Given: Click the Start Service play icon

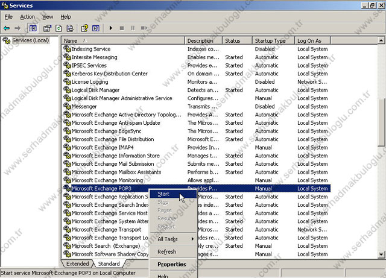Looking at the screenshot, I should 111,28.
